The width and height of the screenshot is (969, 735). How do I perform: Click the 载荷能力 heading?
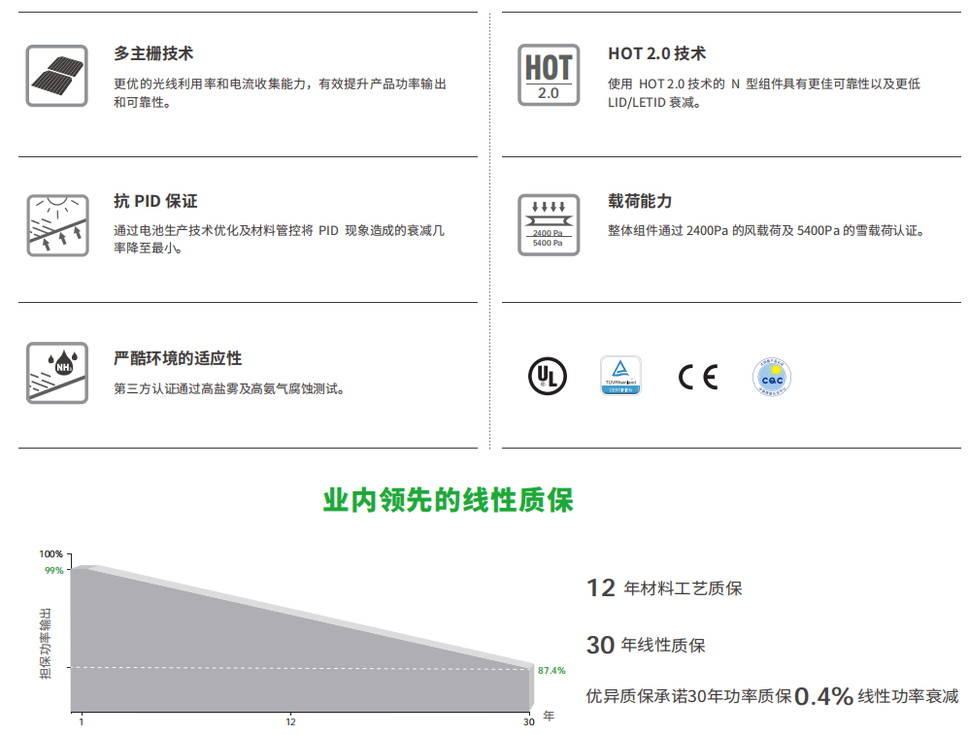point(640,201)
